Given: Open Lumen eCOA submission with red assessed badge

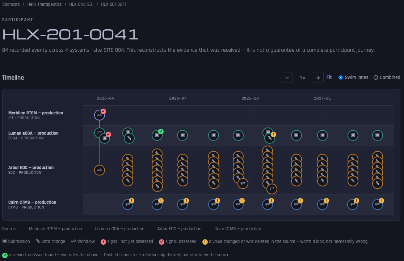Looking at the screenshot, I should pyautogui.click(x=105, y=138).
